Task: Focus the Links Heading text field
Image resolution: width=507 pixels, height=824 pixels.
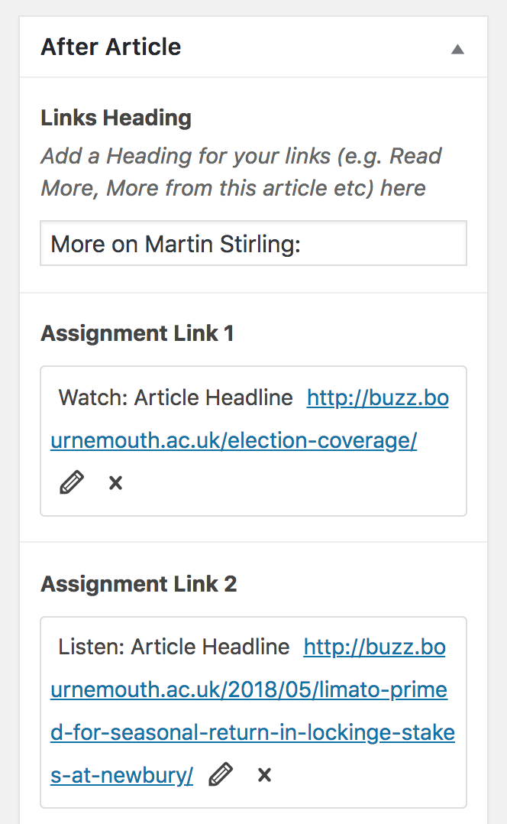Action: pyautogui.click(x=253, y=244)
